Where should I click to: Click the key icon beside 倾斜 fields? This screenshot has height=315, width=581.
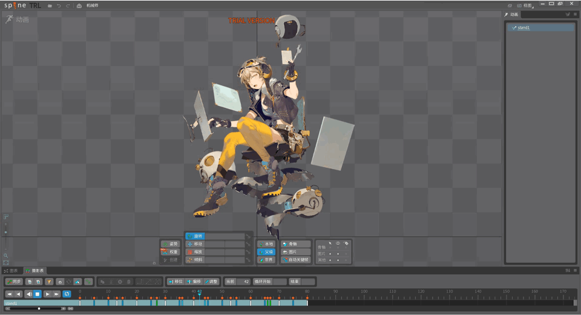click(248, 260)
